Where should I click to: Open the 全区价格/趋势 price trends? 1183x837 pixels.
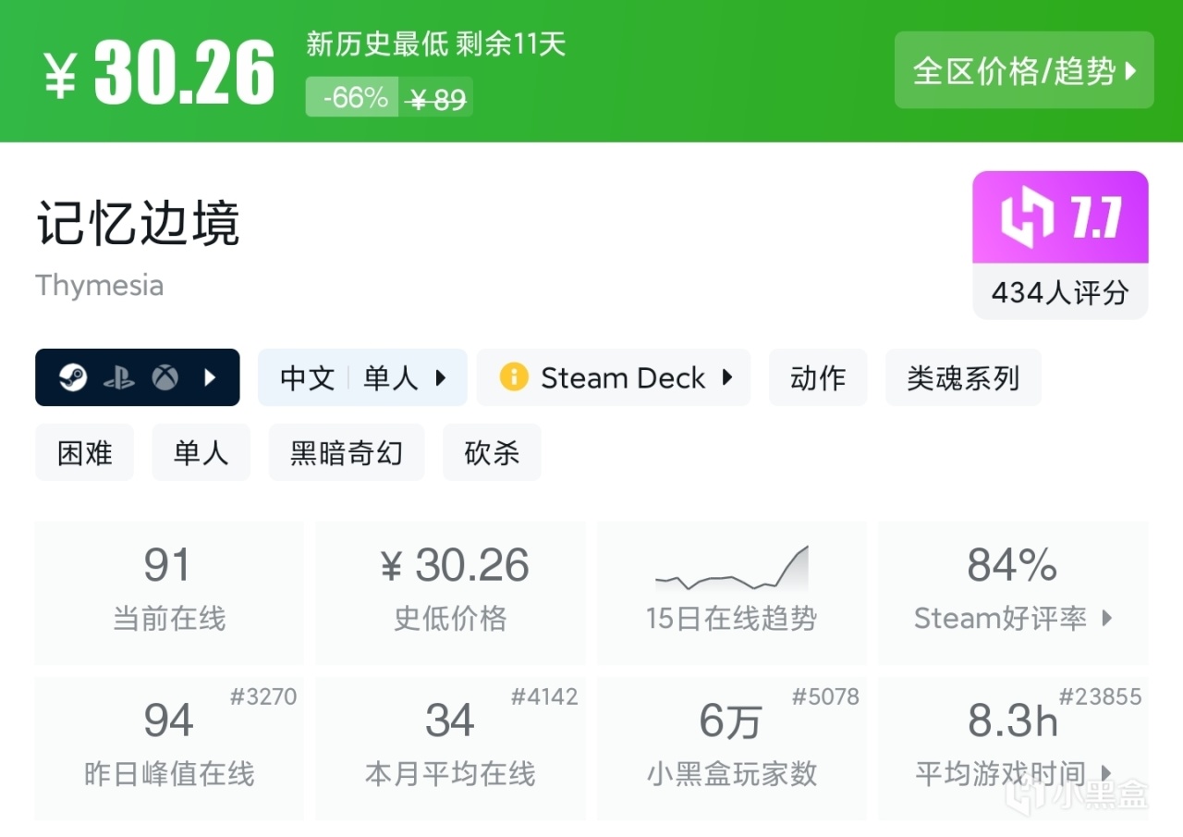coord(1024,70)
